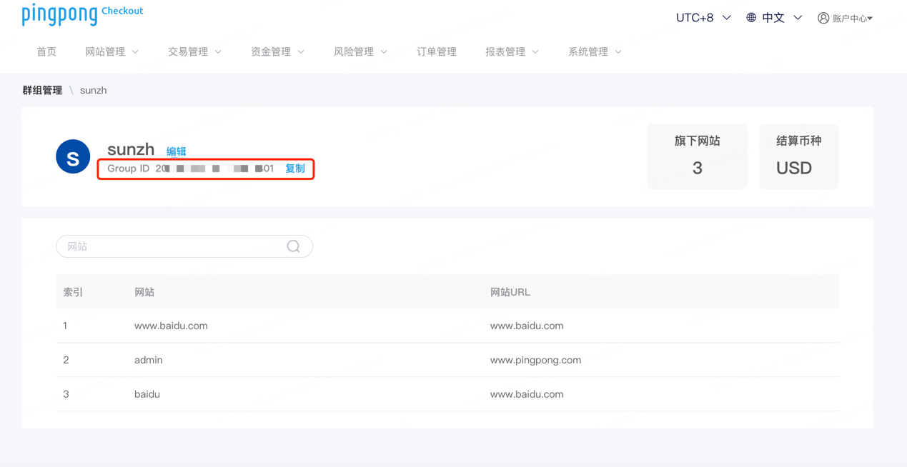Viewport: 907px width, 467px height.
Task: Copy the Group ID via 复制 link
Action: [295, 169]
